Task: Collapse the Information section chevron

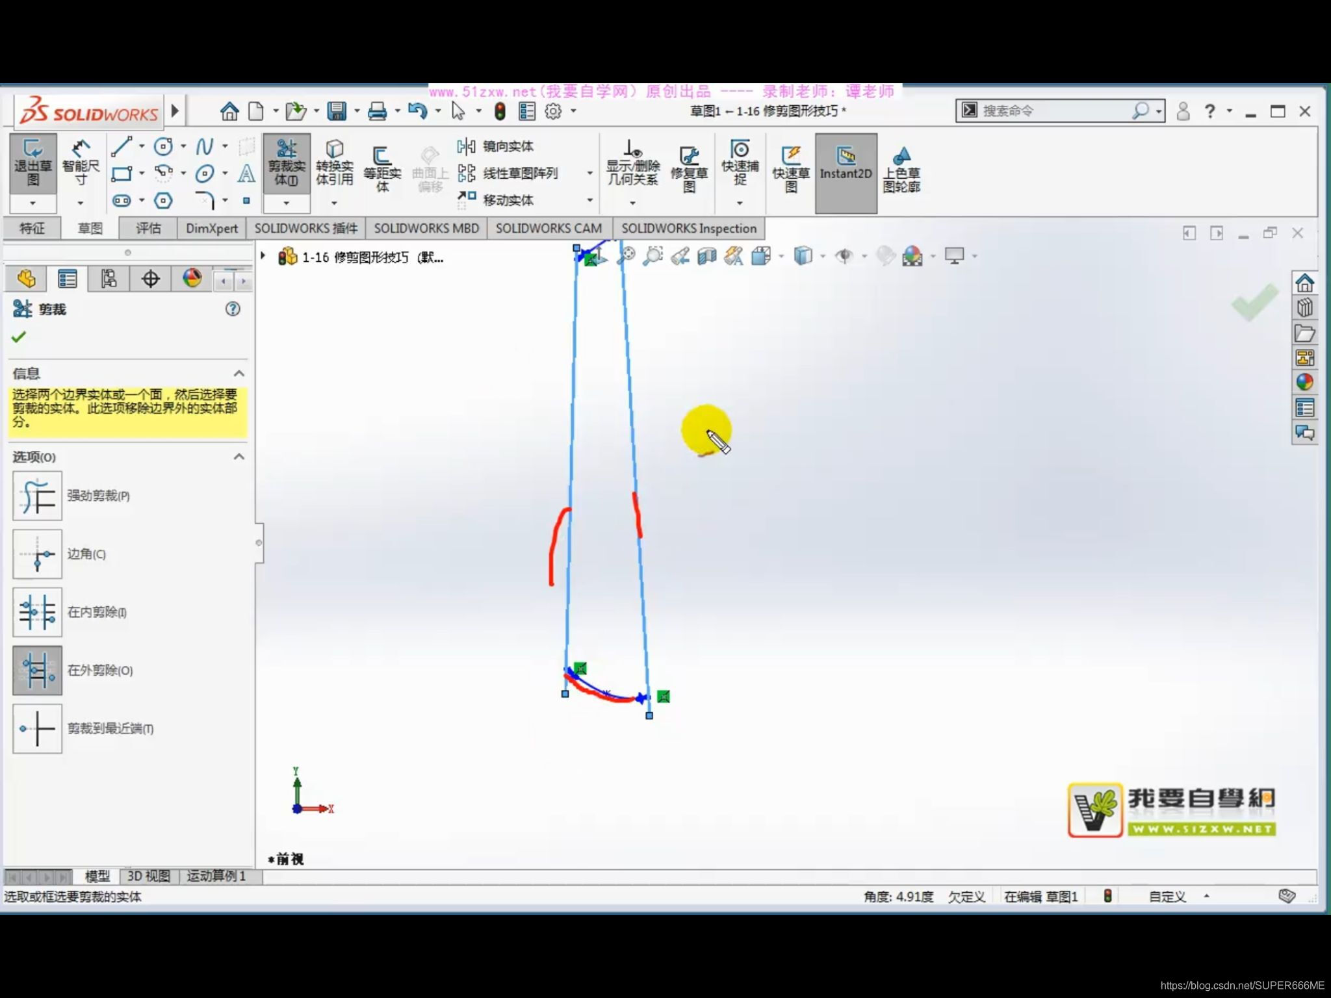Action: coord(239,374)
